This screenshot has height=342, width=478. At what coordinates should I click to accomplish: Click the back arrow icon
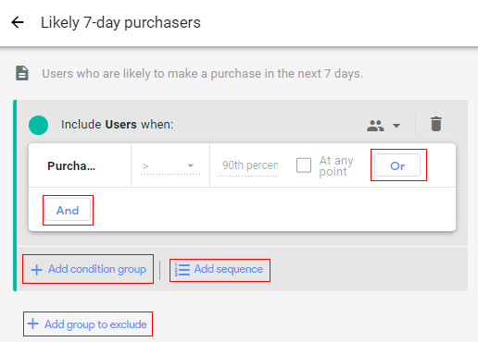[x=18, y=22]
